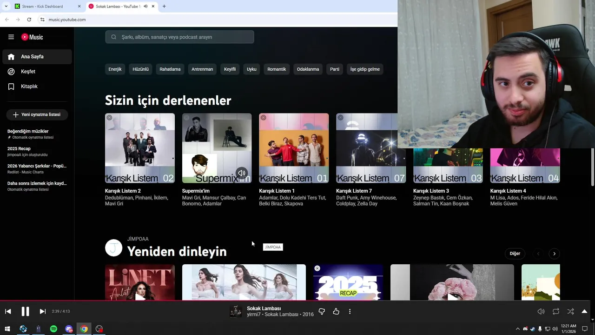Create a new playlist with Yeni oynatma listesi
Screen dimensions: 595x335
click(x=37, y=114)
